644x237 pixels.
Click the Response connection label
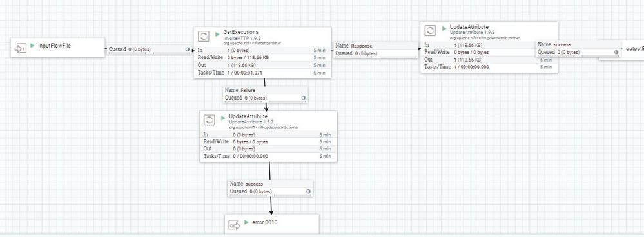tap(362, 46)
